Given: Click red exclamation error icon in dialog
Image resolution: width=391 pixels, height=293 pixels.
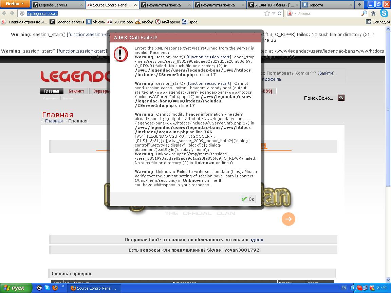Looking at the screenshot, I should click(x=121, y=54).
